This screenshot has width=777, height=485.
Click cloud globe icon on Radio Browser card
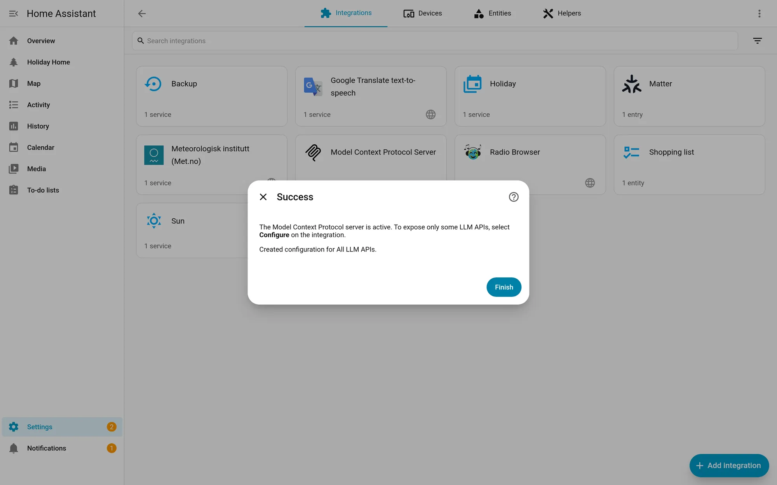590,183
